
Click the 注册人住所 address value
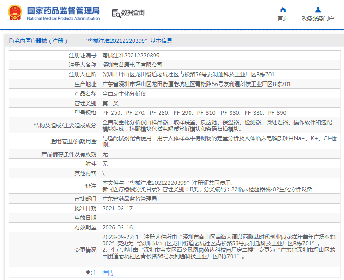point(189,75)
